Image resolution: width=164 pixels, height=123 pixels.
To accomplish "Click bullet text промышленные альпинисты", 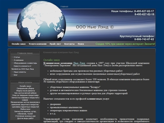I will pyautogui.click(x=66, y=108).
